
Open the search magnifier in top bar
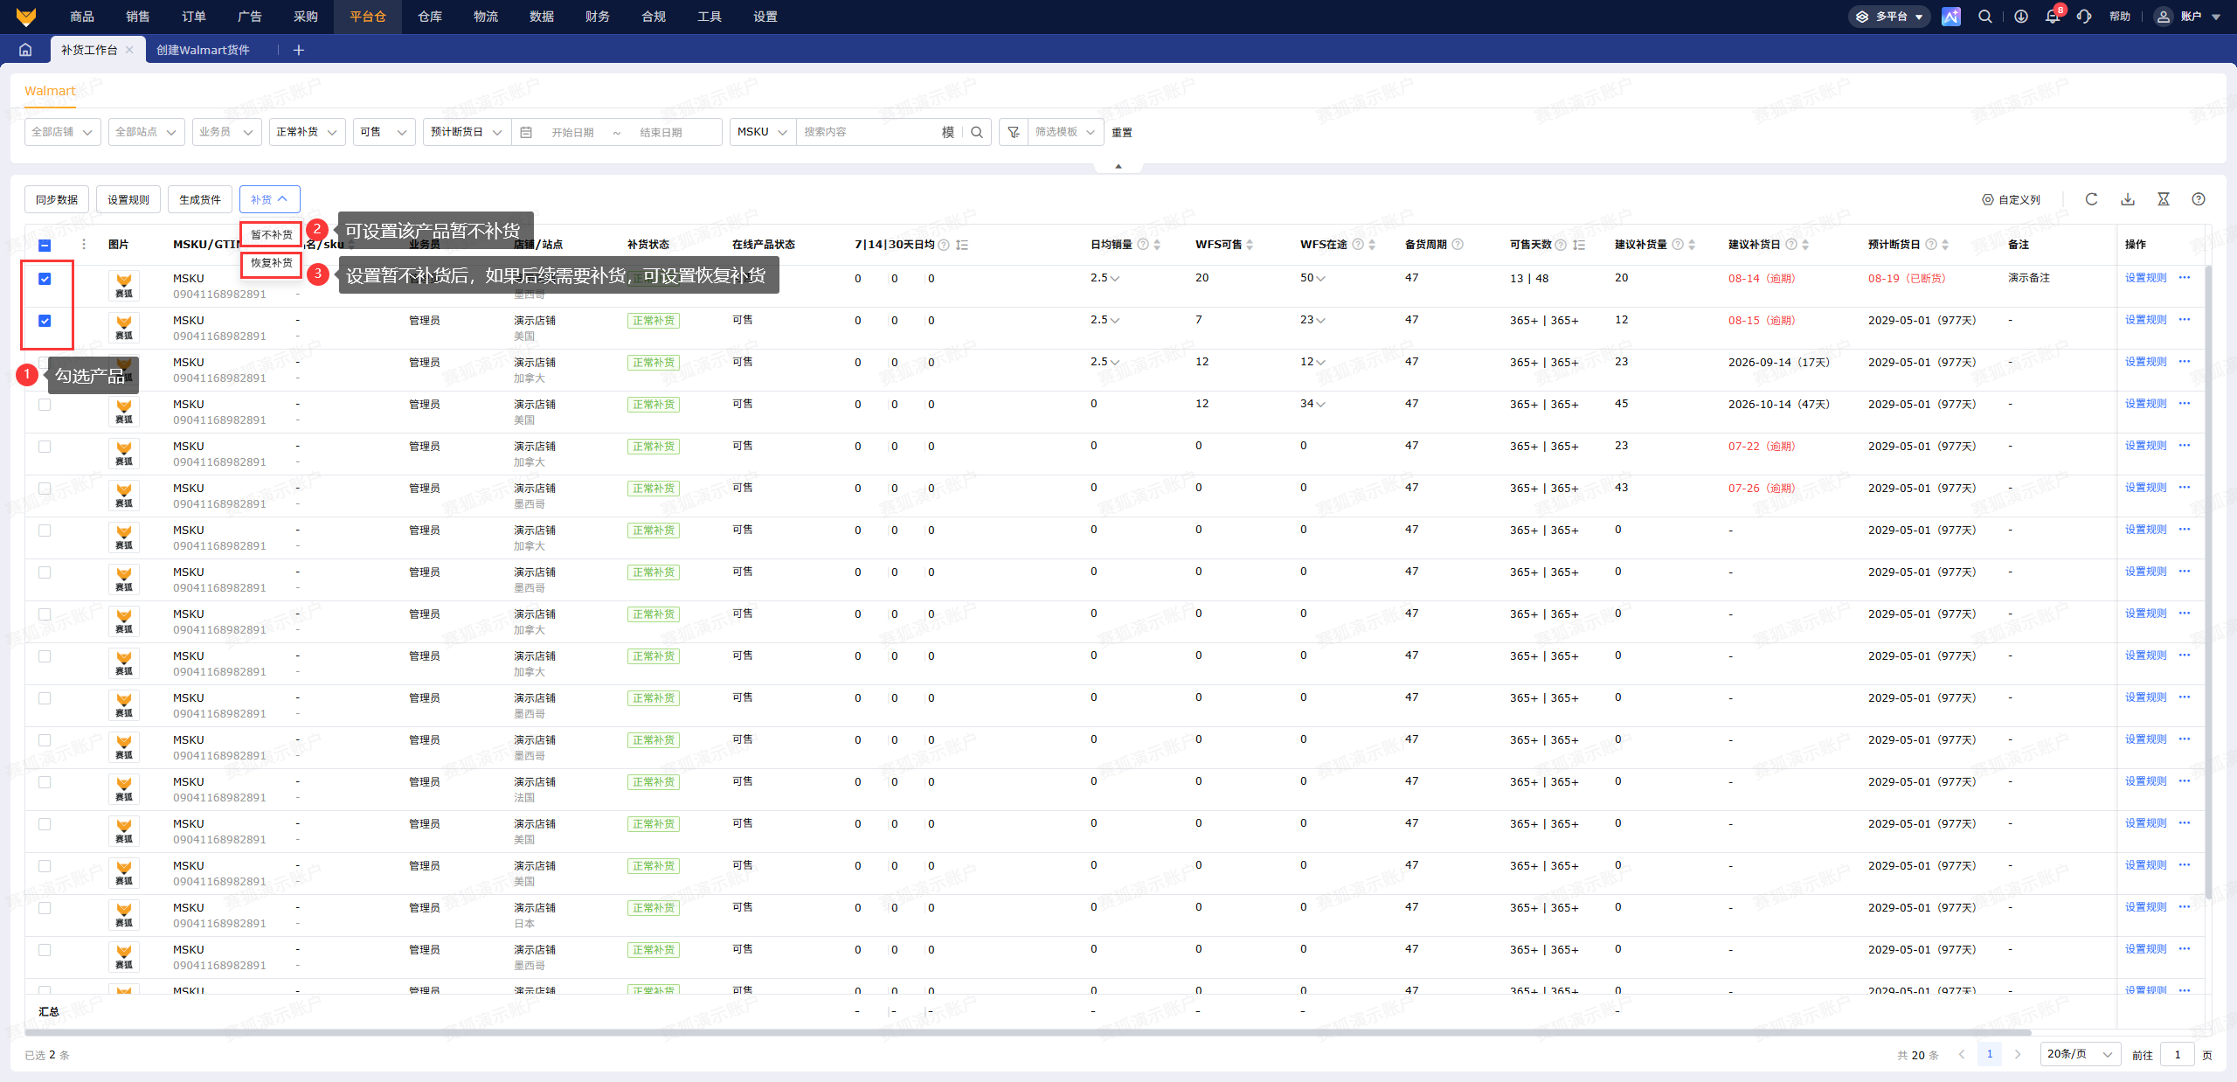(x=1985, y=17)
